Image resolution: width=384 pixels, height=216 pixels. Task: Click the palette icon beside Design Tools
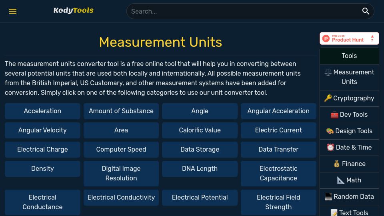point(330,131)
